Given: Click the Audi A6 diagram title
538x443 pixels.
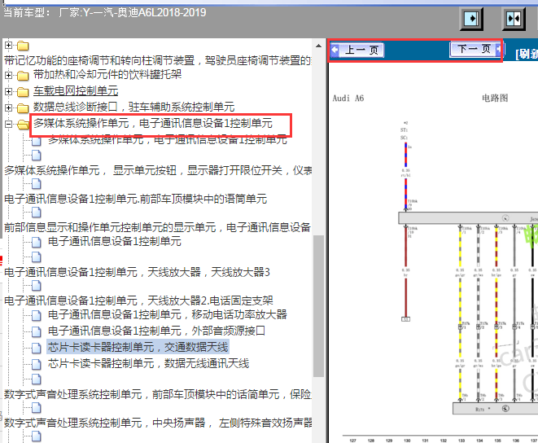Looking at the screenshot, I should point(348,99).
